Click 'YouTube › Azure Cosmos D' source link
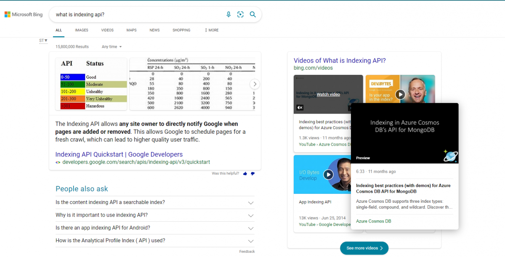The image size is (505, 257). click(x=324, y=144)
